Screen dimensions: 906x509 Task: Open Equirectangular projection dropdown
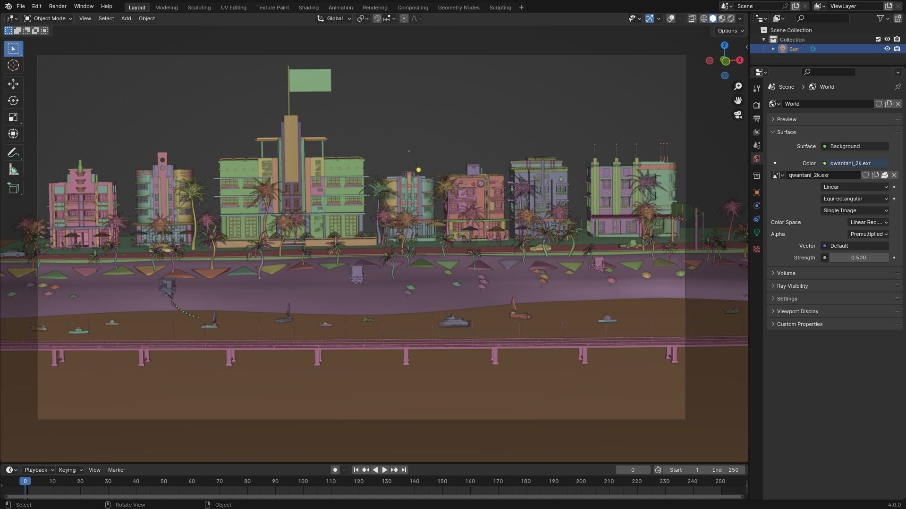[855, 199]
